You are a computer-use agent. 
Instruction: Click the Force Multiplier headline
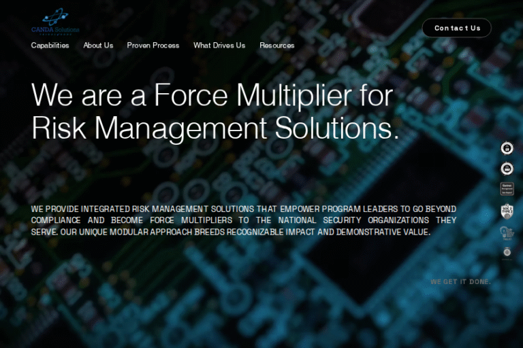[x=212, y=95]
